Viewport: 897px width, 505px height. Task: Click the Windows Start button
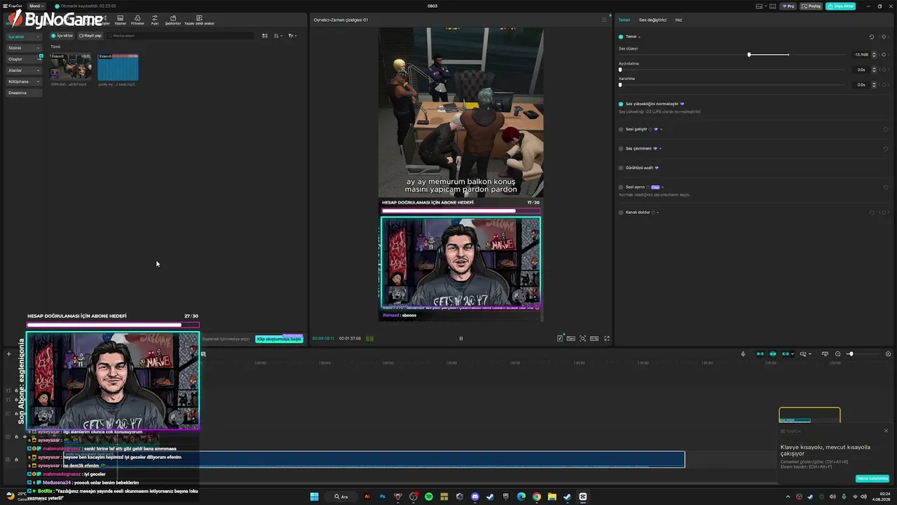point(315,497)
